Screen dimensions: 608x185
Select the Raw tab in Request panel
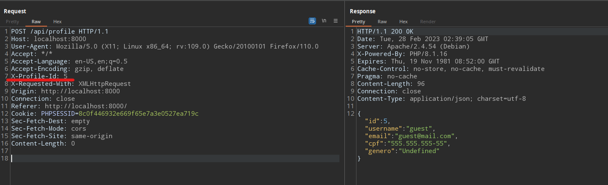pos(36,22)
